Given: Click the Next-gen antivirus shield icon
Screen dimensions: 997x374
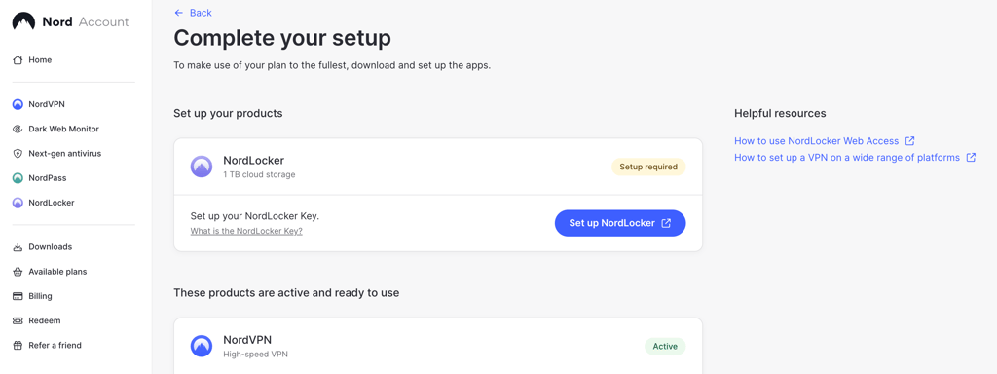Looking at the screenshot, I should click(x=18, y=154).
